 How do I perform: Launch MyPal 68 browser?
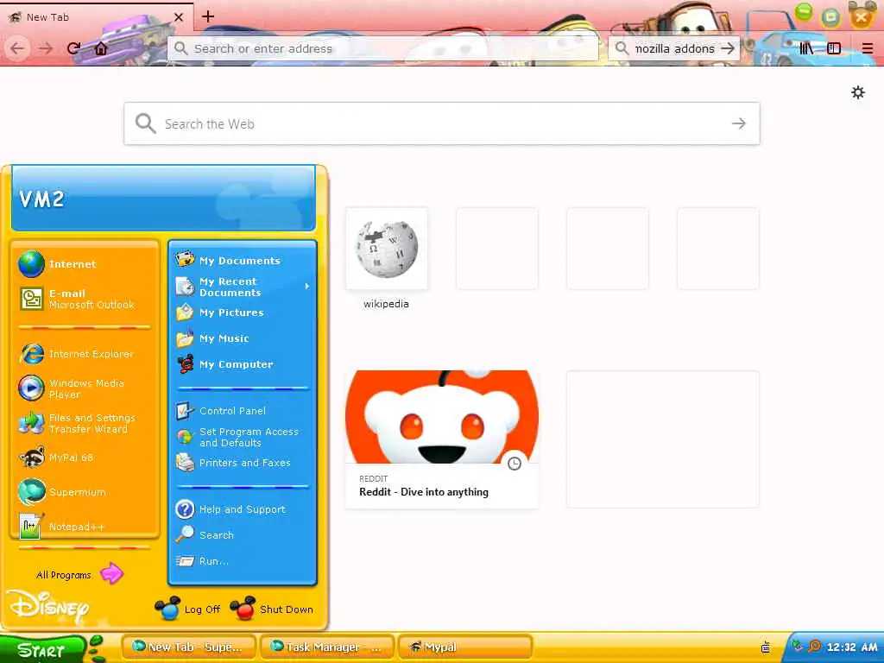(x=85, y=458)
